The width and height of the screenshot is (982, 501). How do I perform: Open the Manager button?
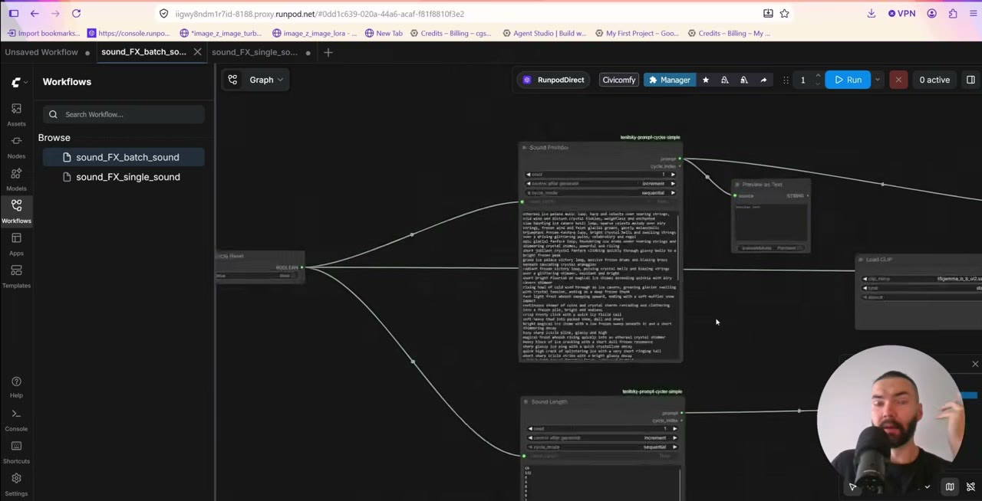click(x=670, y=80)
